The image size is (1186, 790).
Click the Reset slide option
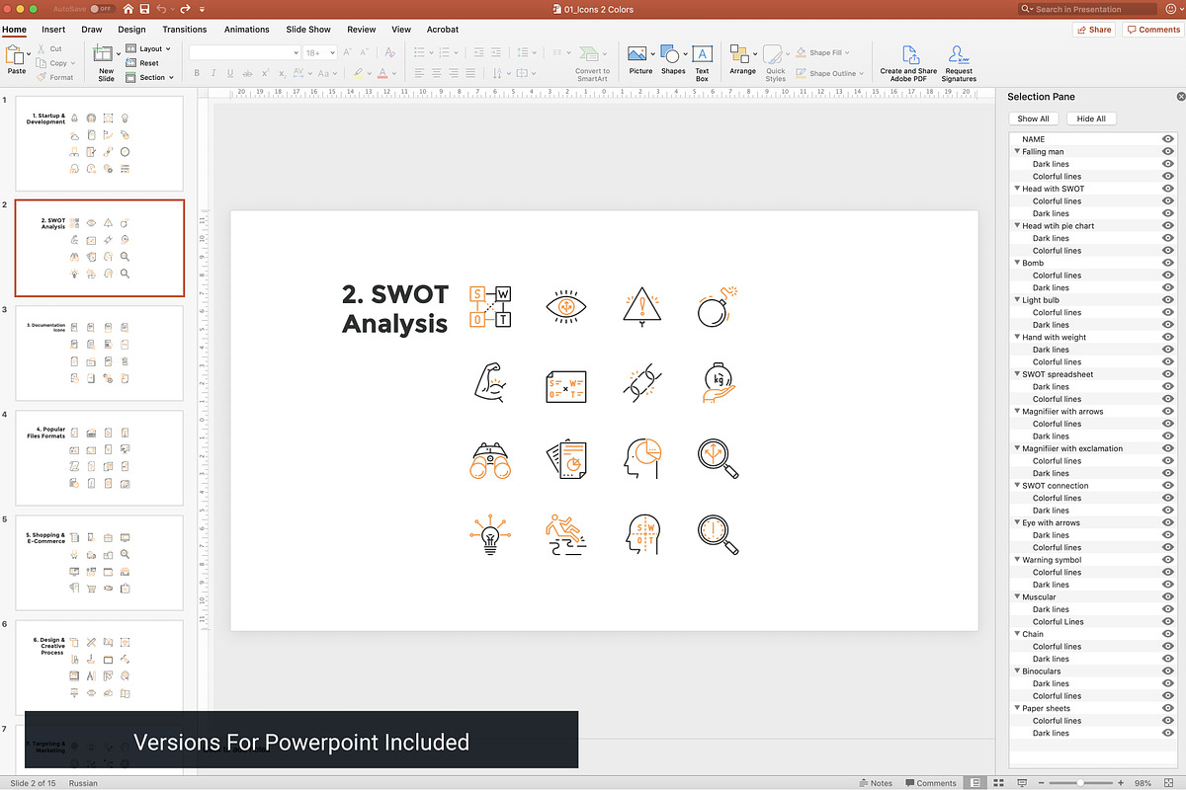pyautogui.click(x=142, y=63)
